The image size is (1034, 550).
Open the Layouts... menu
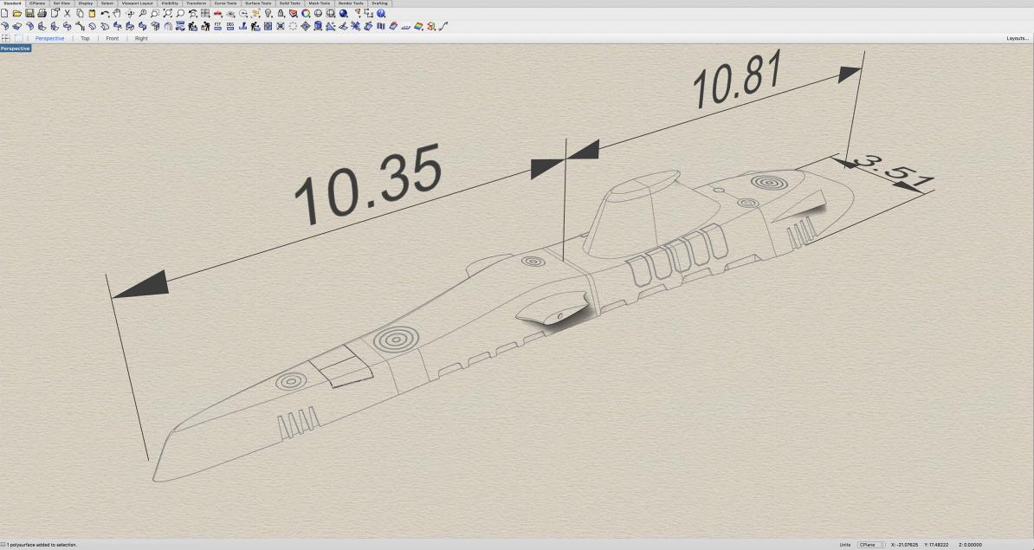1017,38
